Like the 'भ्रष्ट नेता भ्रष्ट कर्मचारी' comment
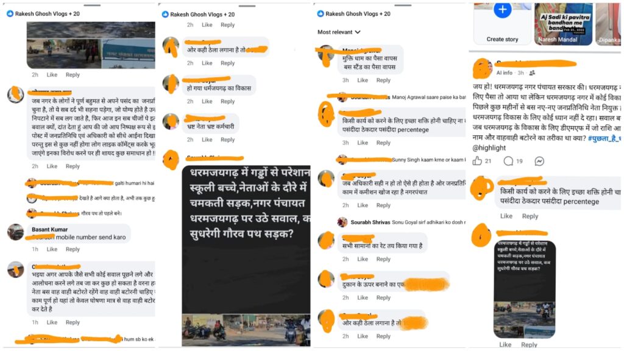Screen dimensions: 624x351 point(207,140)
